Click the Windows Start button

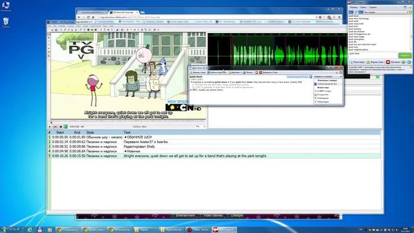pyautogui.click(x=4, y=230)
